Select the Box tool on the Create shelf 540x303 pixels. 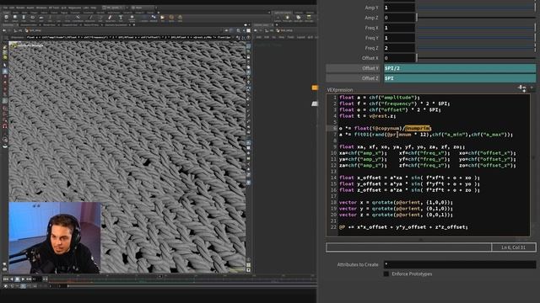pyautogui.click(x=6, y=18)
